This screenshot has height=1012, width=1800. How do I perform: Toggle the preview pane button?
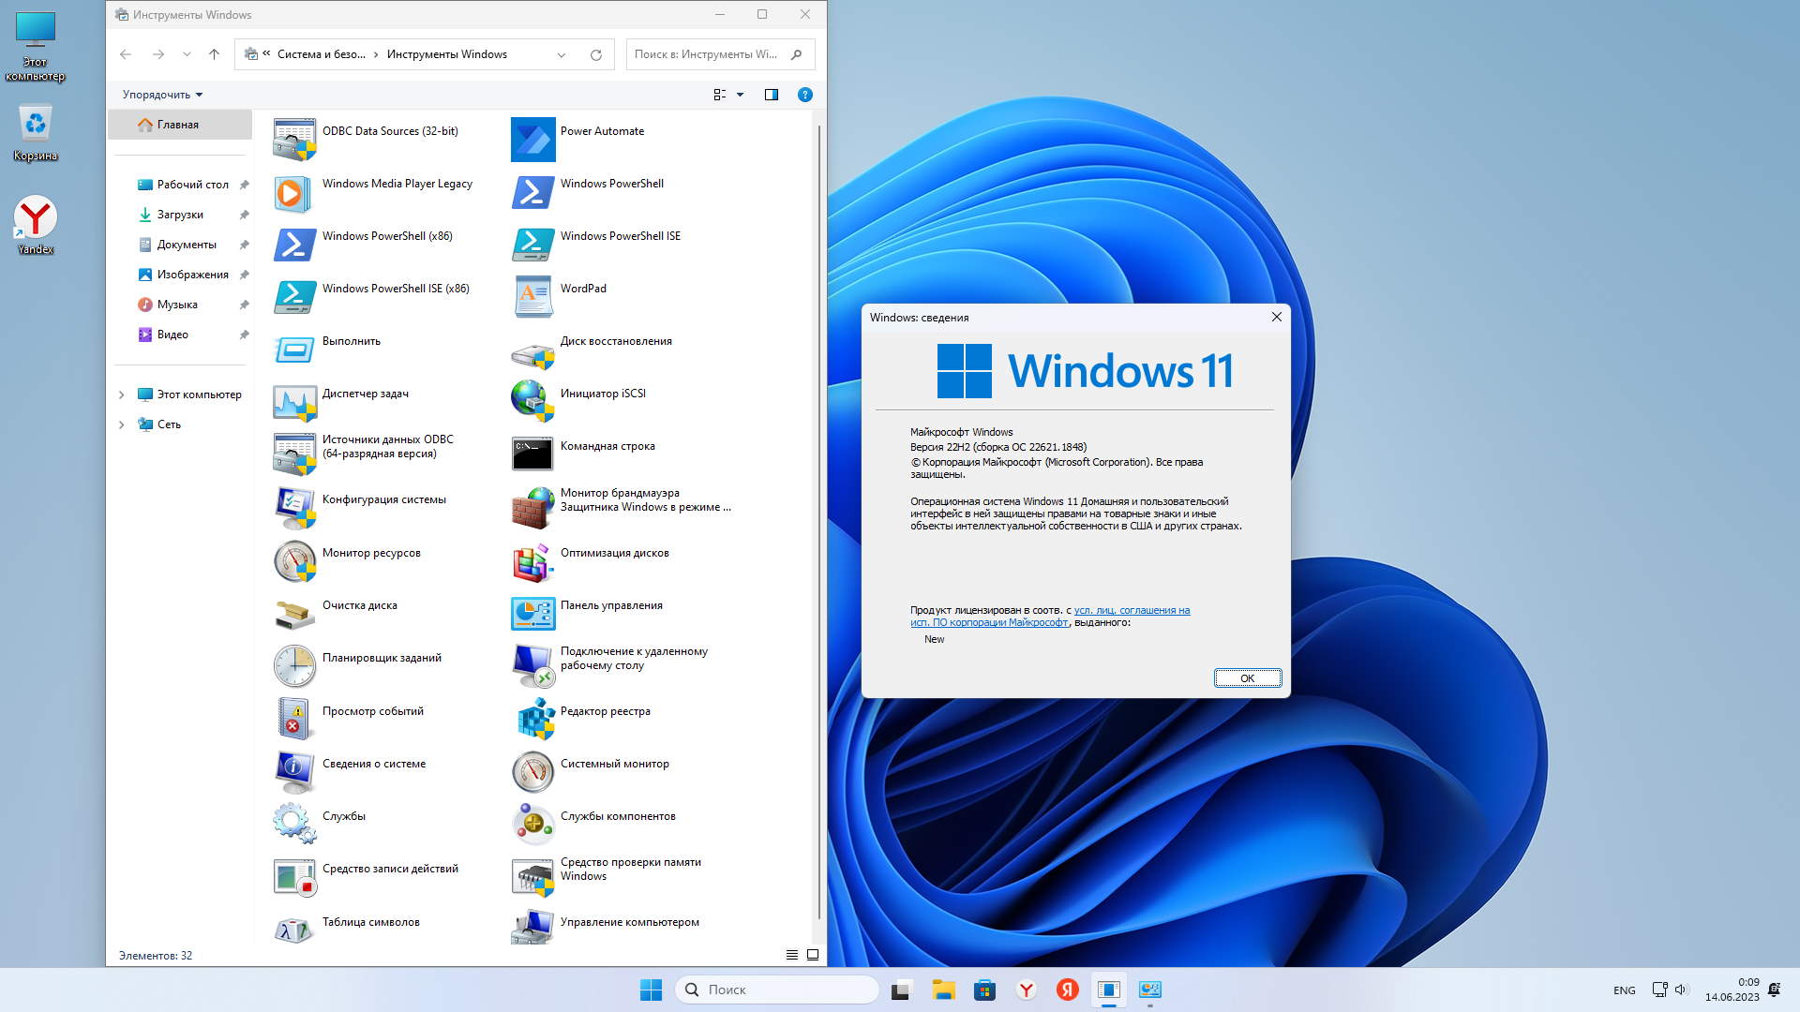[x=772, y=95]
